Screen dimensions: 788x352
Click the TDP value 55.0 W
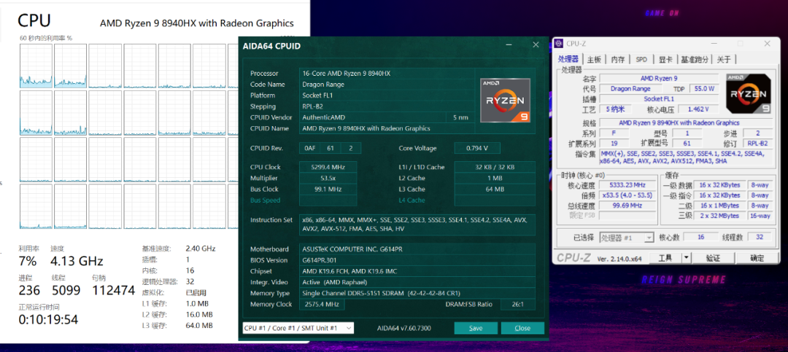click(x=704, y=89)
